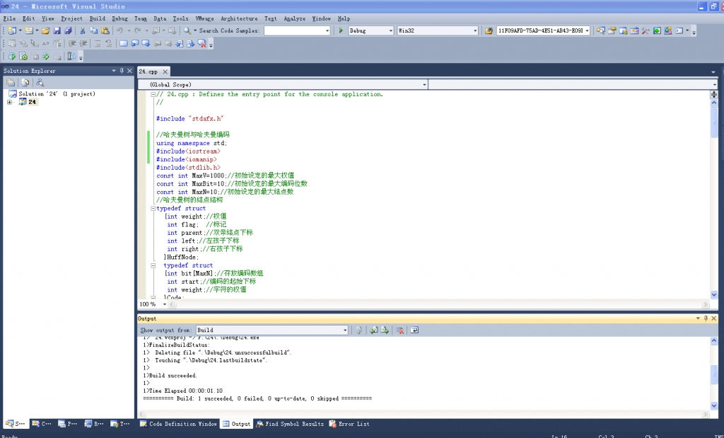This screenshot has width=724, height=438.
Task: Open Find in Files with the magnifier icon
Action: click(x=187, y=30)
